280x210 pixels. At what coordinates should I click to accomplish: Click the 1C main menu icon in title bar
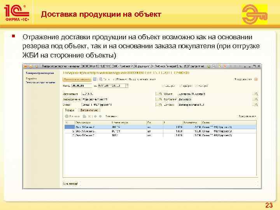26,66
